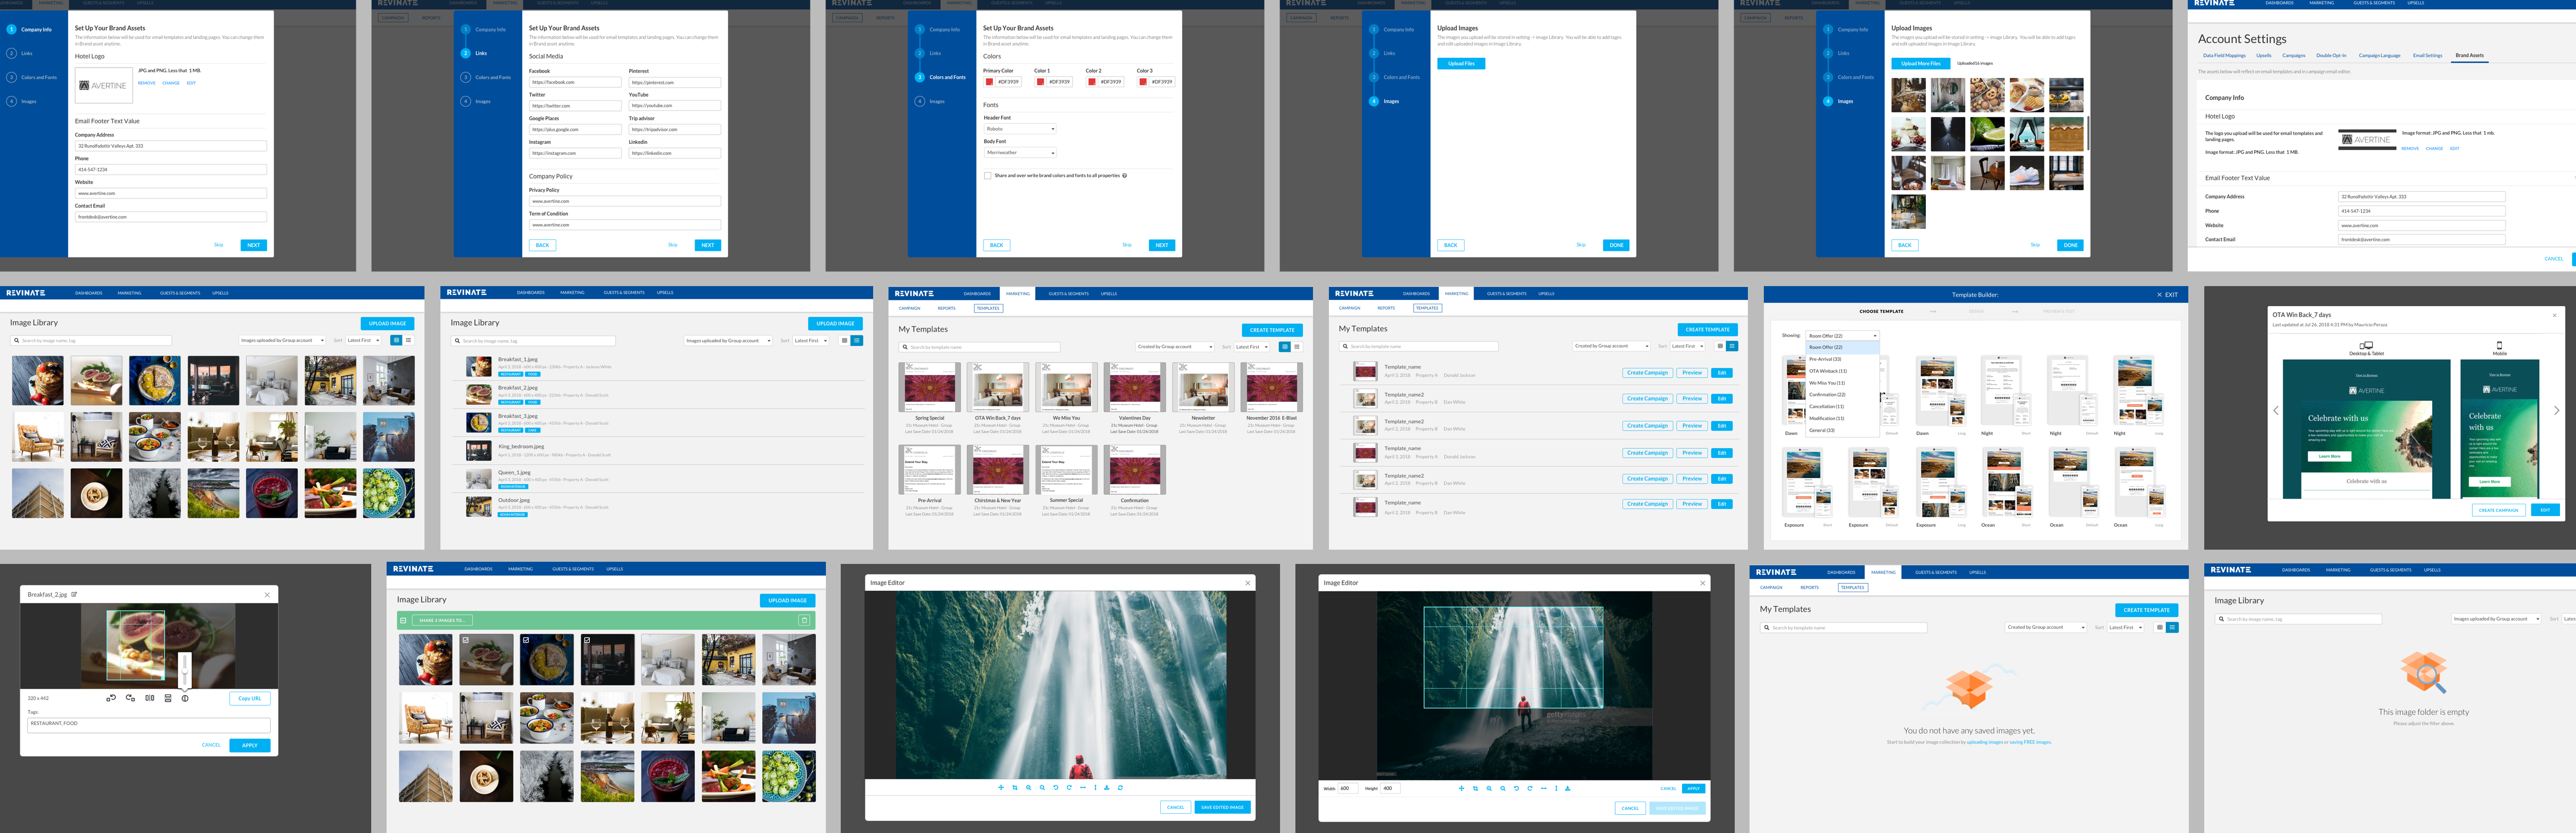The image size is (2576, 833).
Task: Uncheck the selected fig toast image checkbox
Action: (466, 640)
